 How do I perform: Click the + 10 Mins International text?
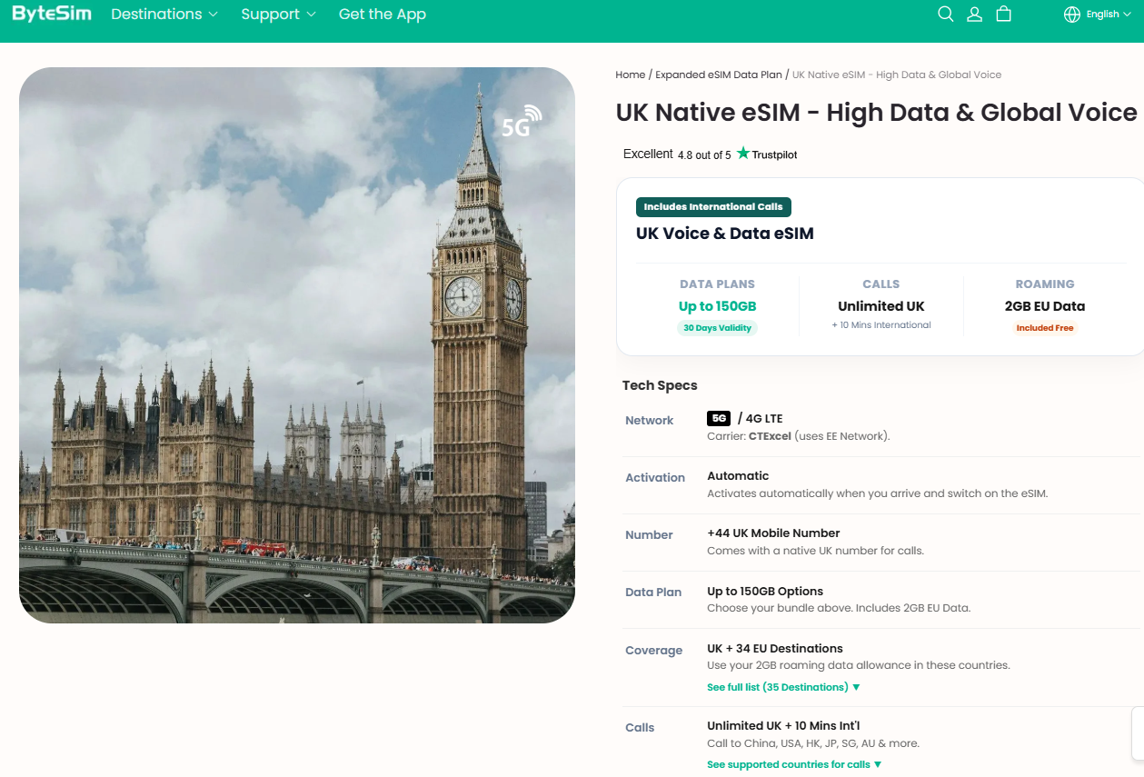(880, 325)
